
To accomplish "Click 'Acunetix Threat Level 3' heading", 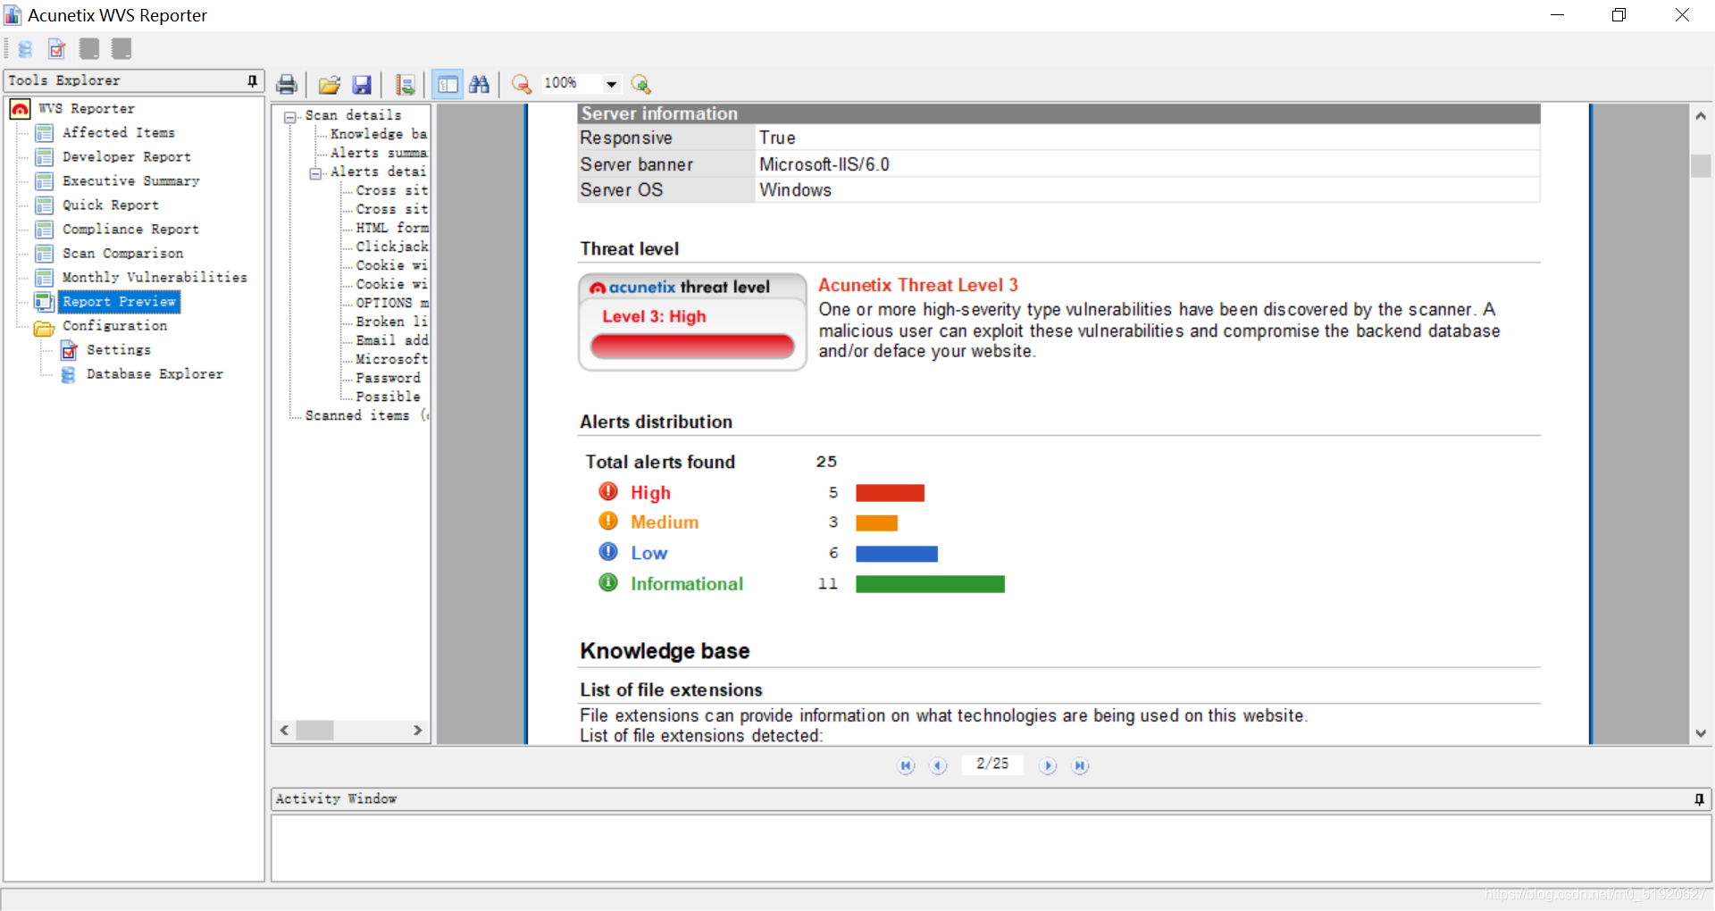I will click(x=918, y=285).
